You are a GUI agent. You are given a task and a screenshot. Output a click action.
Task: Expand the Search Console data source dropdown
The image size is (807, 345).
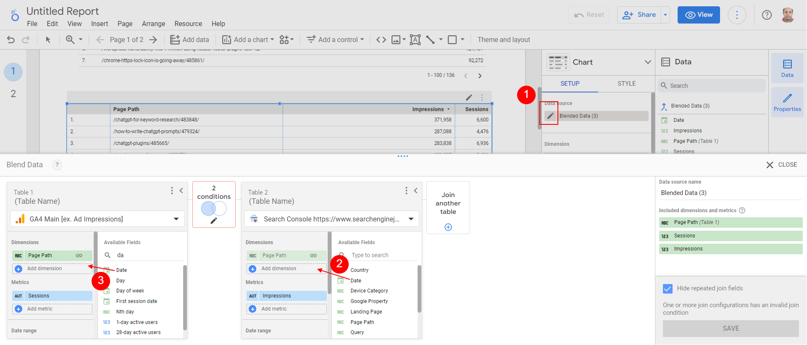(x=411, y=219)
